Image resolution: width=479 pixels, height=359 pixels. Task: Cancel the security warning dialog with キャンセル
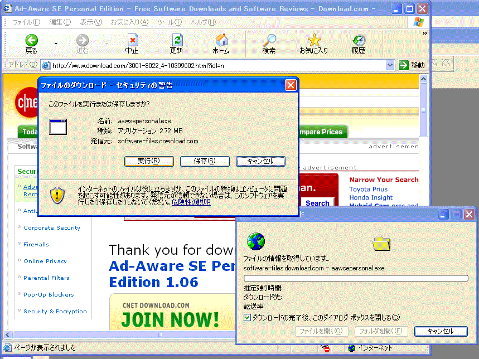(260, 161)
